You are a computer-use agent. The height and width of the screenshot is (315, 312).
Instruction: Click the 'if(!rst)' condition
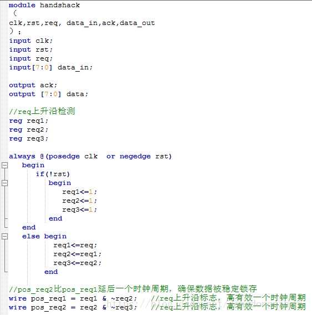[53, 174]
